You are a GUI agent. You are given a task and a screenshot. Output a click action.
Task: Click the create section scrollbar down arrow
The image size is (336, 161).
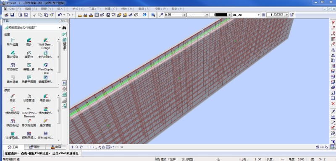tap(59, 84)
